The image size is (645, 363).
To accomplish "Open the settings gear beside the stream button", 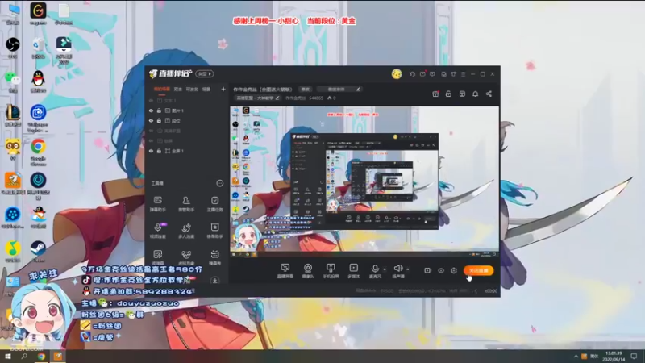I will pyautogui.click(x=454, y=270).
